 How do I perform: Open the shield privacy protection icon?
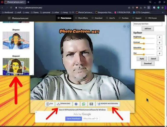click(133, 8)
